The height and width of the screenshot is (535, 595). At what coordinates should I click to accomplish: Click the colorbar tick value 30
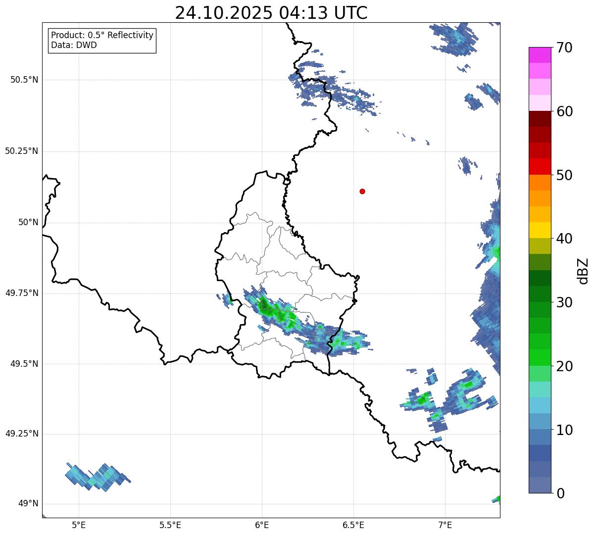point(564,302)
